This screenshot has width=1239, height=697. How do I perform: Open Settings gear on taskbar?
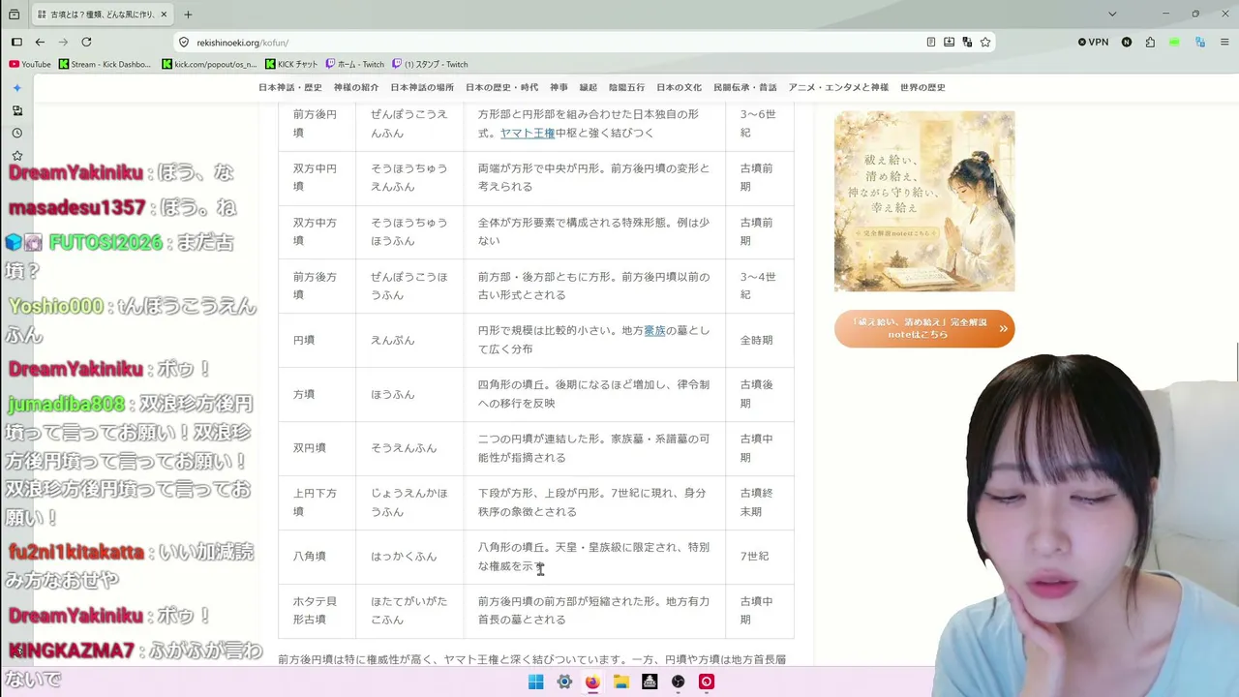coord(564,682)
